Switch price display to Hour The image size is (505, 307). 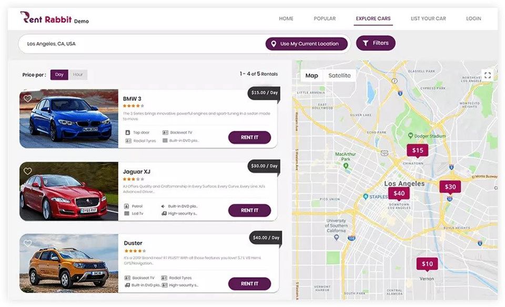point(78,75)
